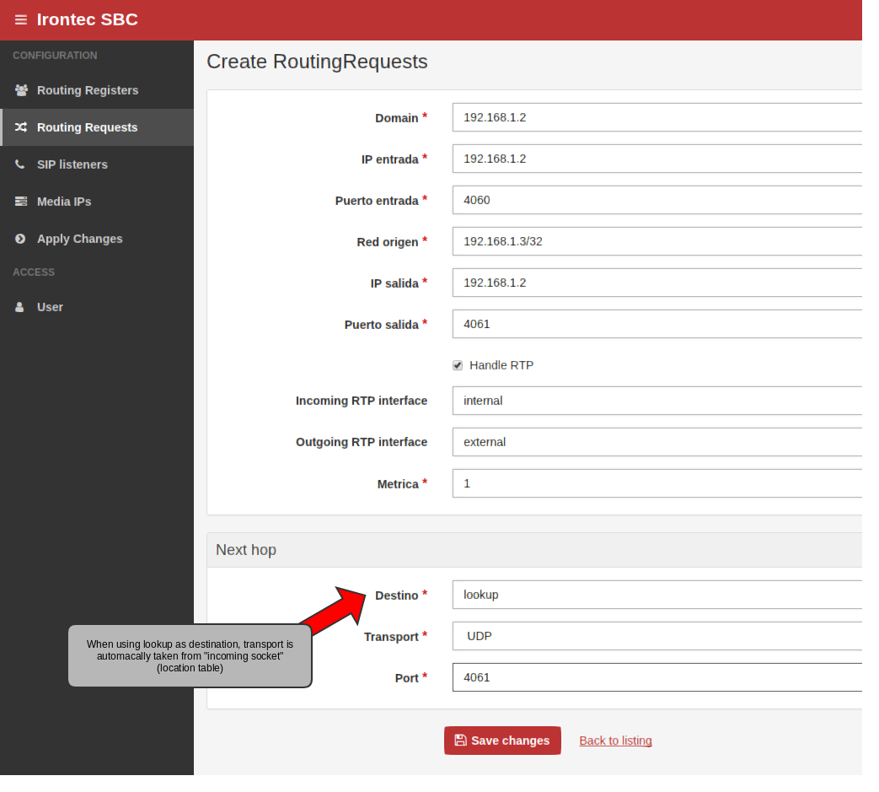The height and width of the screenshot is (792, 879).
Task: Open Outgoing RTP interface dropdown
Action: tap(657, 442)
